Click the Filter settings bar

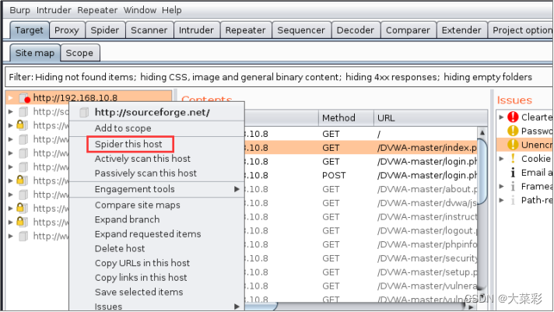(279, 77)
